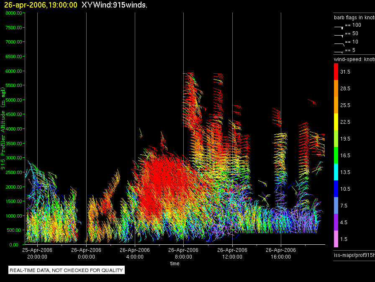Click the pink 1.5 knots color swatch

point(336,239)
